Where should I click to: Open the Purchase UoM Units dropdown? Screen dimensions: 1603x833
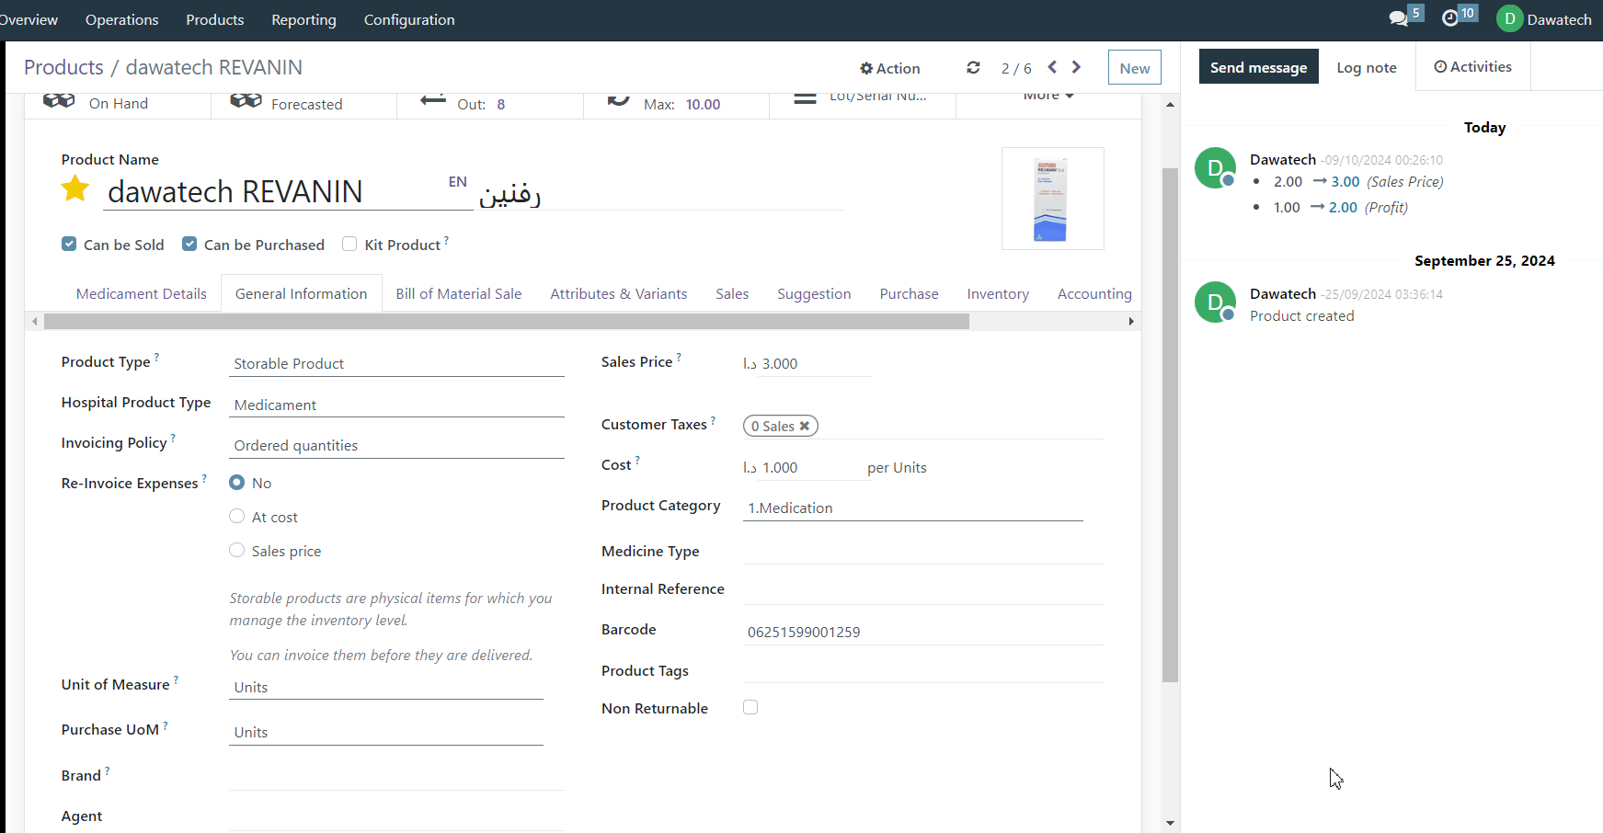386,732
